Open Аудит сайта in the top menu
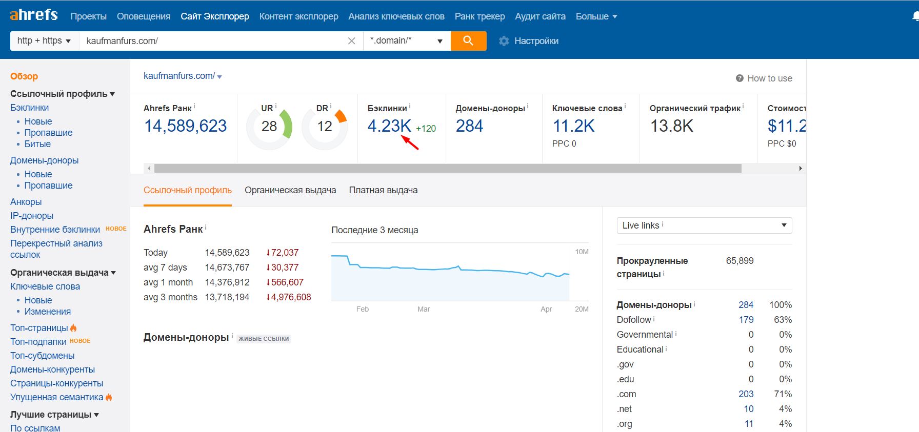919x432 pixels. click(541, 16)
